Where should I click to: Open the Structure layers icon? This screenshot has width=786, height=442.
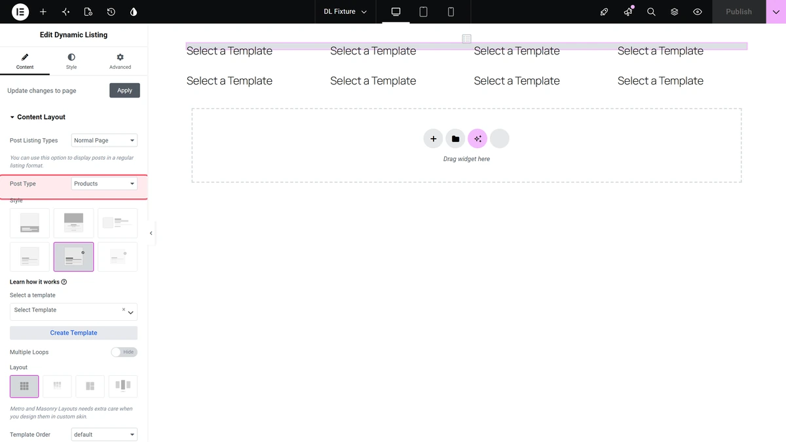pyautogui.click(x=674, y=12)
